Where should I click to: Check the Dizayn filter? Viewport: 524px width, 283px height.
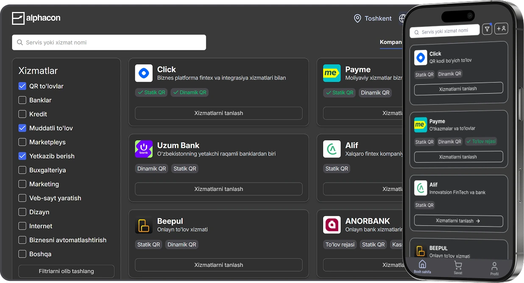tap(22, 212)
